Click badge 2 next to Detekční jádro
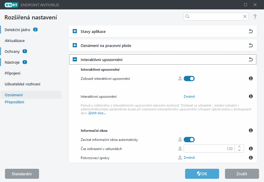 point(35,29)
